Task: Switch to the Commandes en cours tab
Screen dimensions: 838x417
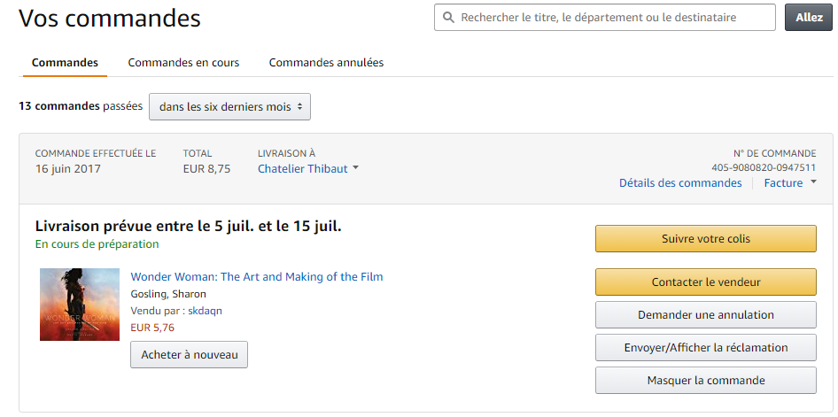Action: pos(183,63)
